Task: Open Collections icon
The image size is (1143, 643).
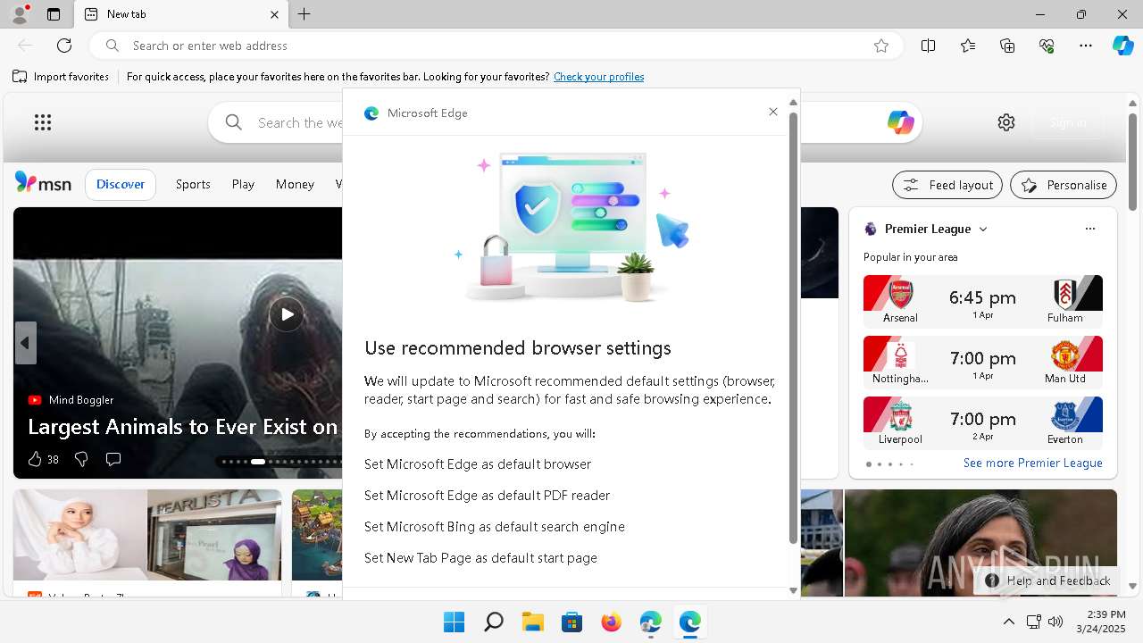Action: click(x=1007, y=46)
